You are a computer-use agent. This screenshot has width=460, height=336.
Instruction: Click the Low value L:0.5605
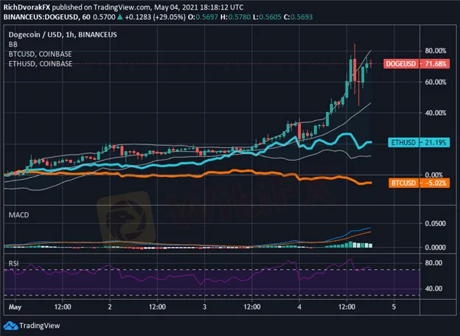(x=267, y=17)
